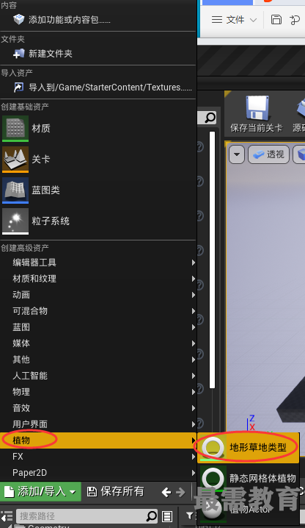
Task: Select the highlighted 植物 category
Action: click(x=98, y=440)
